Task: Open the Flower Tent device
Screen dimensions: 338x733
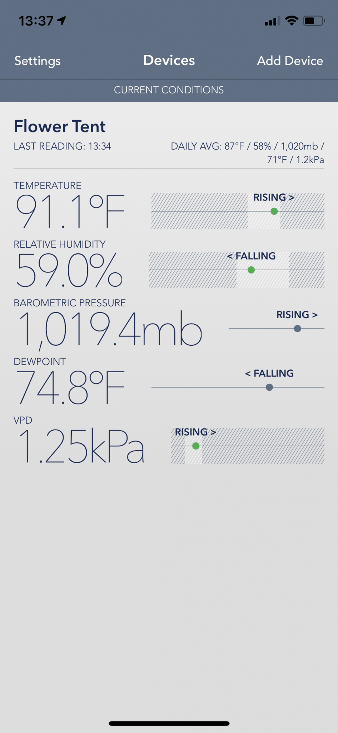Action: tap(60, 127)
